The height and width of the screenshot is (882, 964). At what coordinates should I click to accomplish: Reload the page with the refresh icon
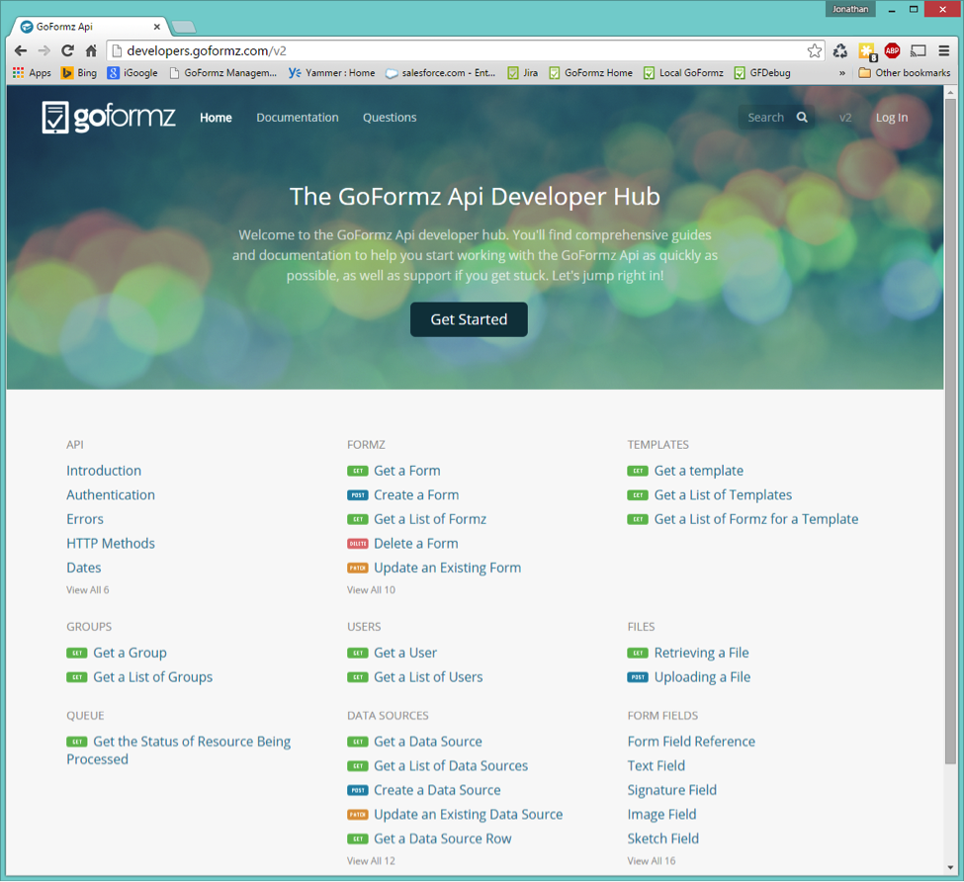click(67, 51)
